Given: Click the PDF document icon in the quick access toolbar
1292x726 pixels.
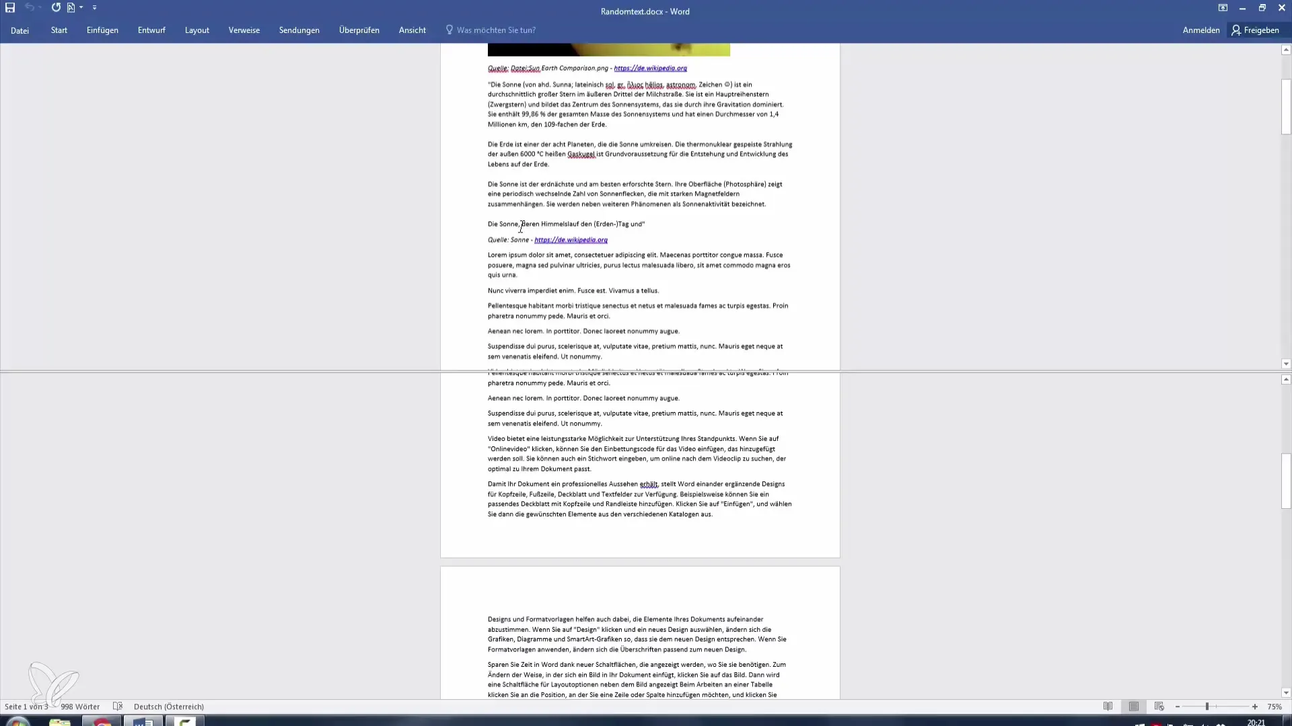Looking at the screenshot, I should pyautogui.click(x=71, y=7).
